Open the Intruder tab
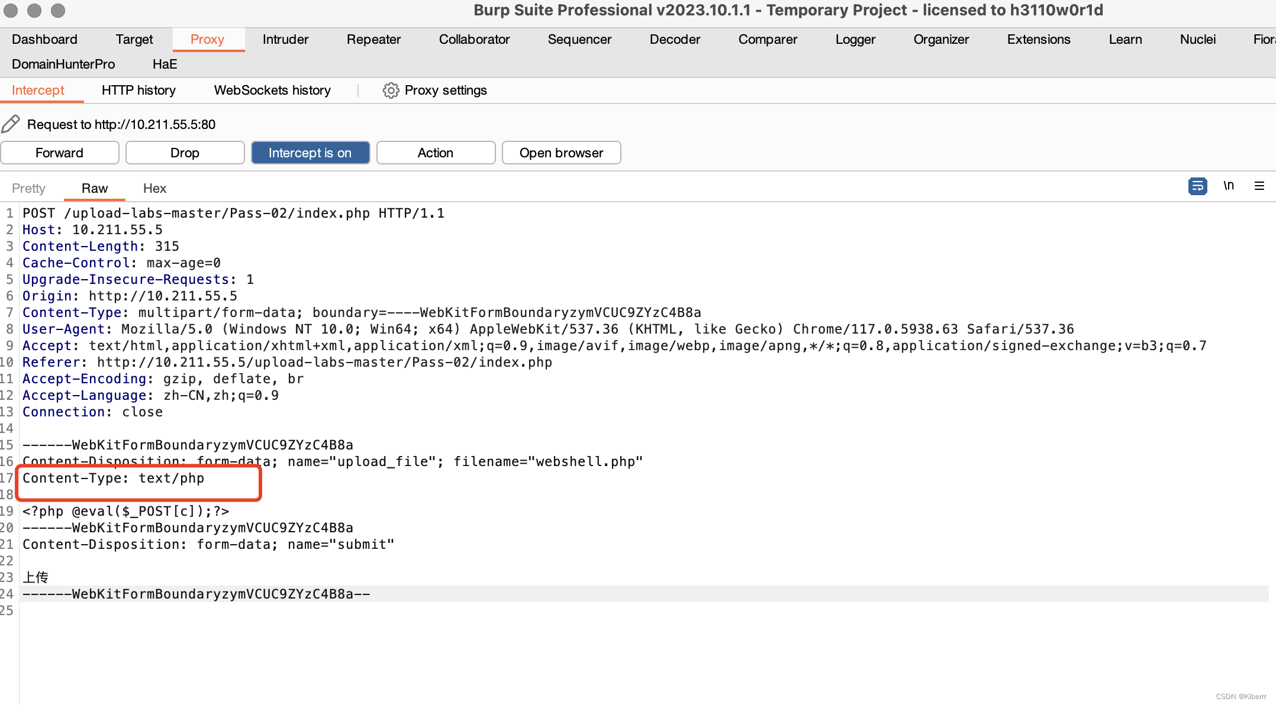This screenshot has height=705, width=1276. pos(285,40)
